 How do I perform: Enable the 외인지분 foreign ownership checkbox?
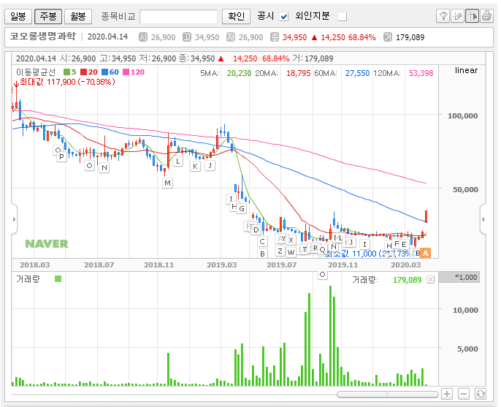[x=343, y=16]
